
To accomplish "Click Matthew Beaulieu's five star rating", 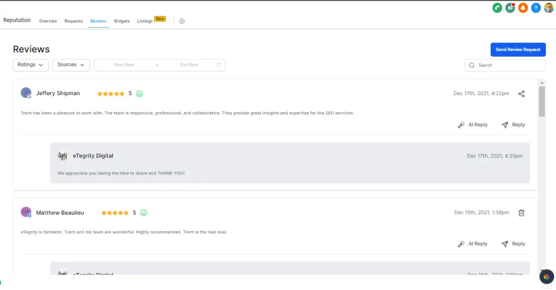I will (x=115, y=213).
